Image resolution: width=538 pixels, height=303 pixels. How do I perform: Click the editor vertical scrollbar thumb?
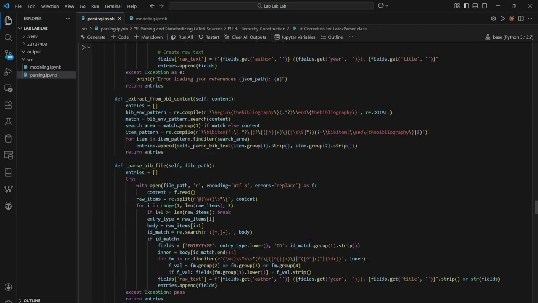(x=536, y=207)
